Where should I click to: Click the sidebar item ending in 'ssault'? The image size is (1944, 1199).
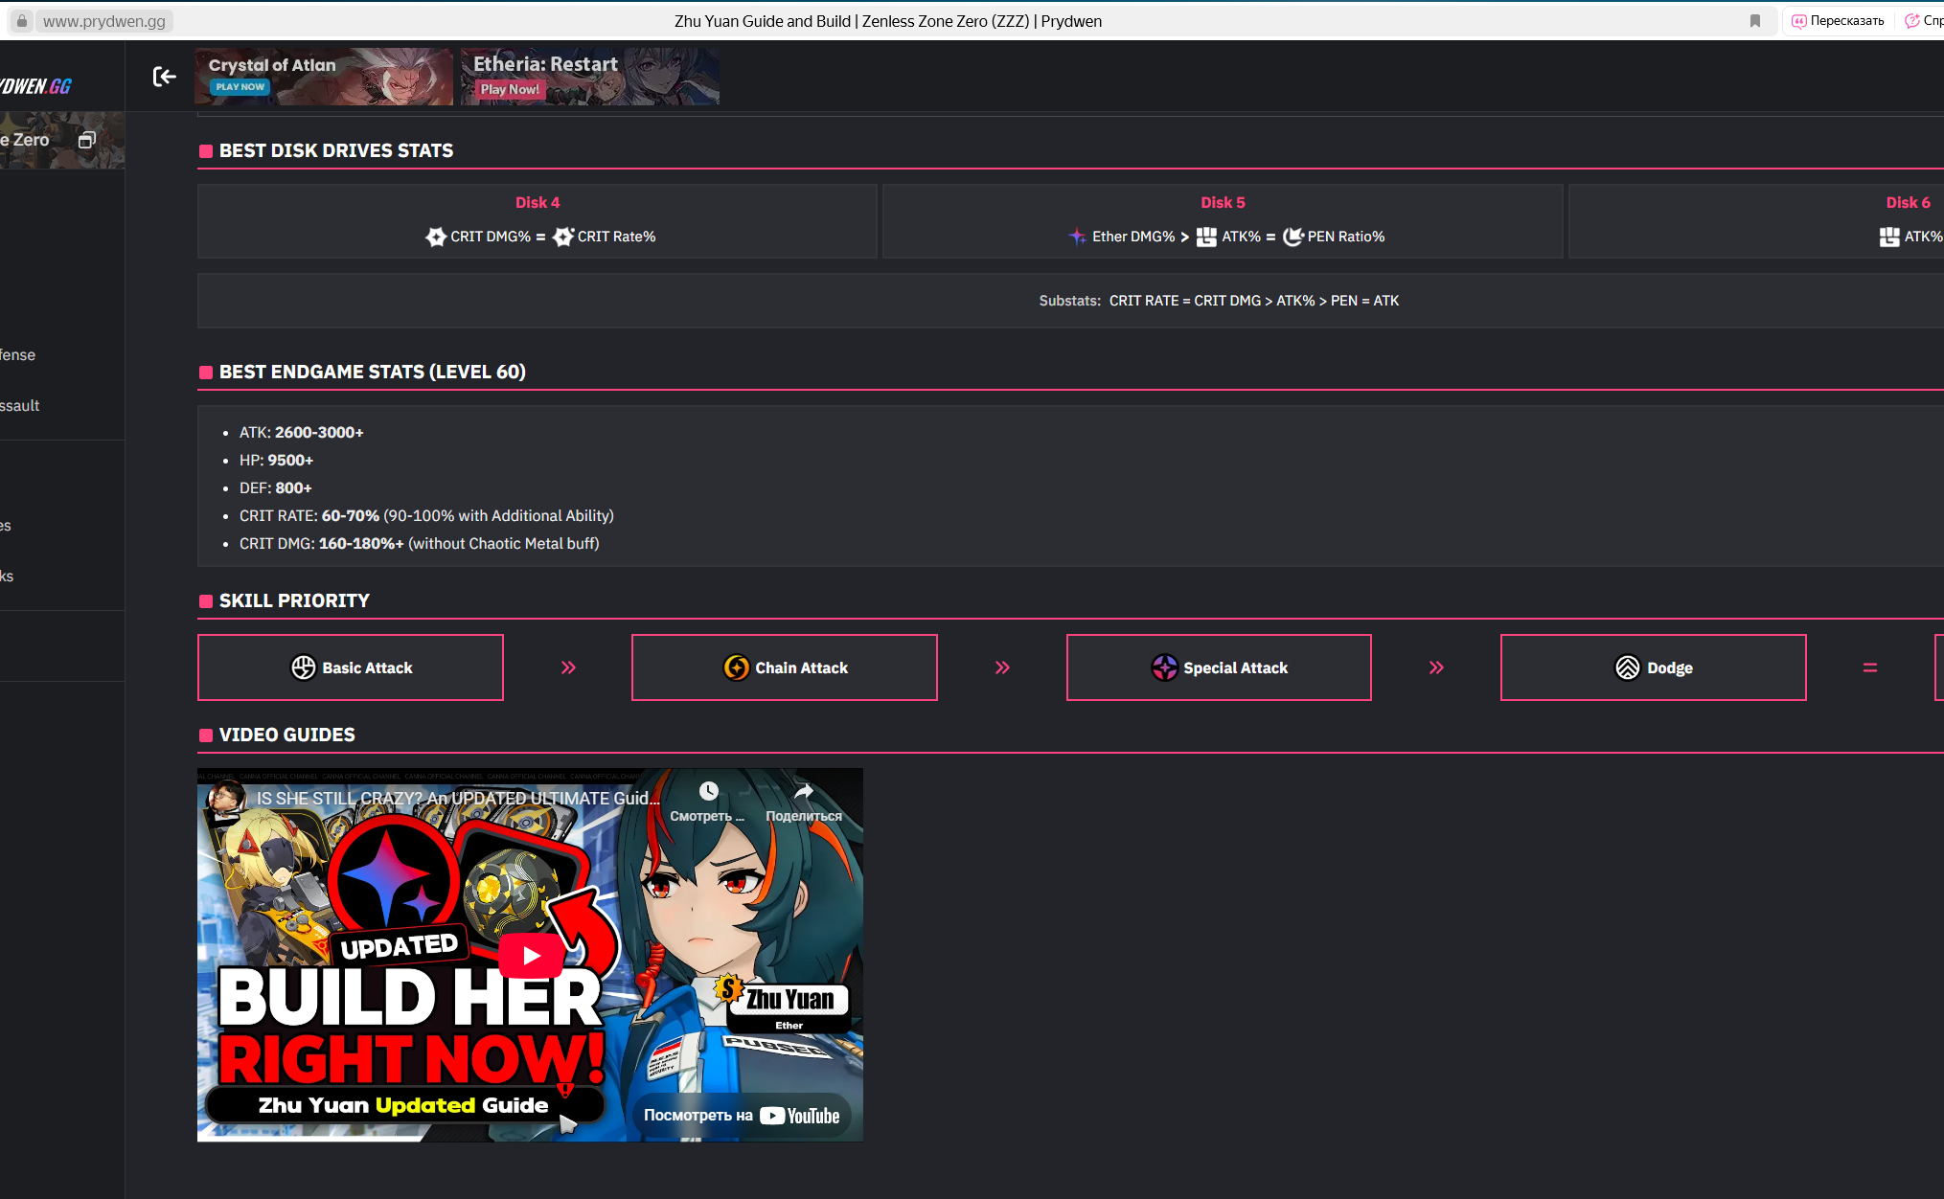[20, 405]
